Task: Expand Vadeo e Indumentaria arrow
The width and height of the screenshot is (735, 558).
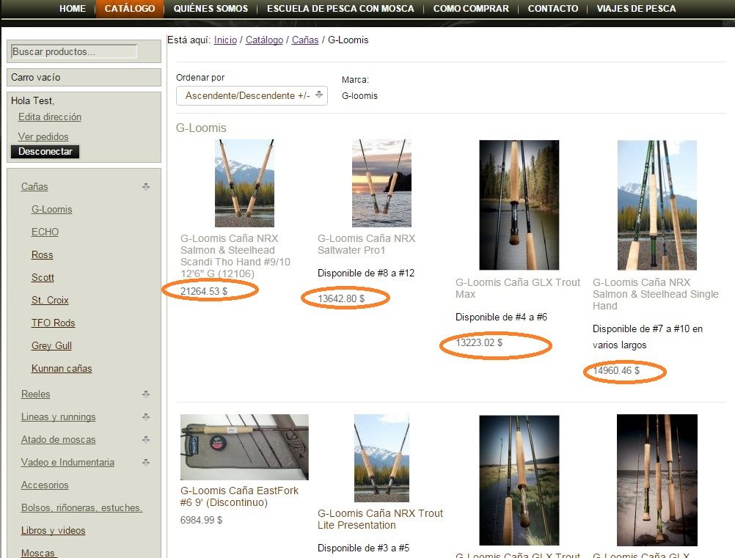Action: click(146, 462)
